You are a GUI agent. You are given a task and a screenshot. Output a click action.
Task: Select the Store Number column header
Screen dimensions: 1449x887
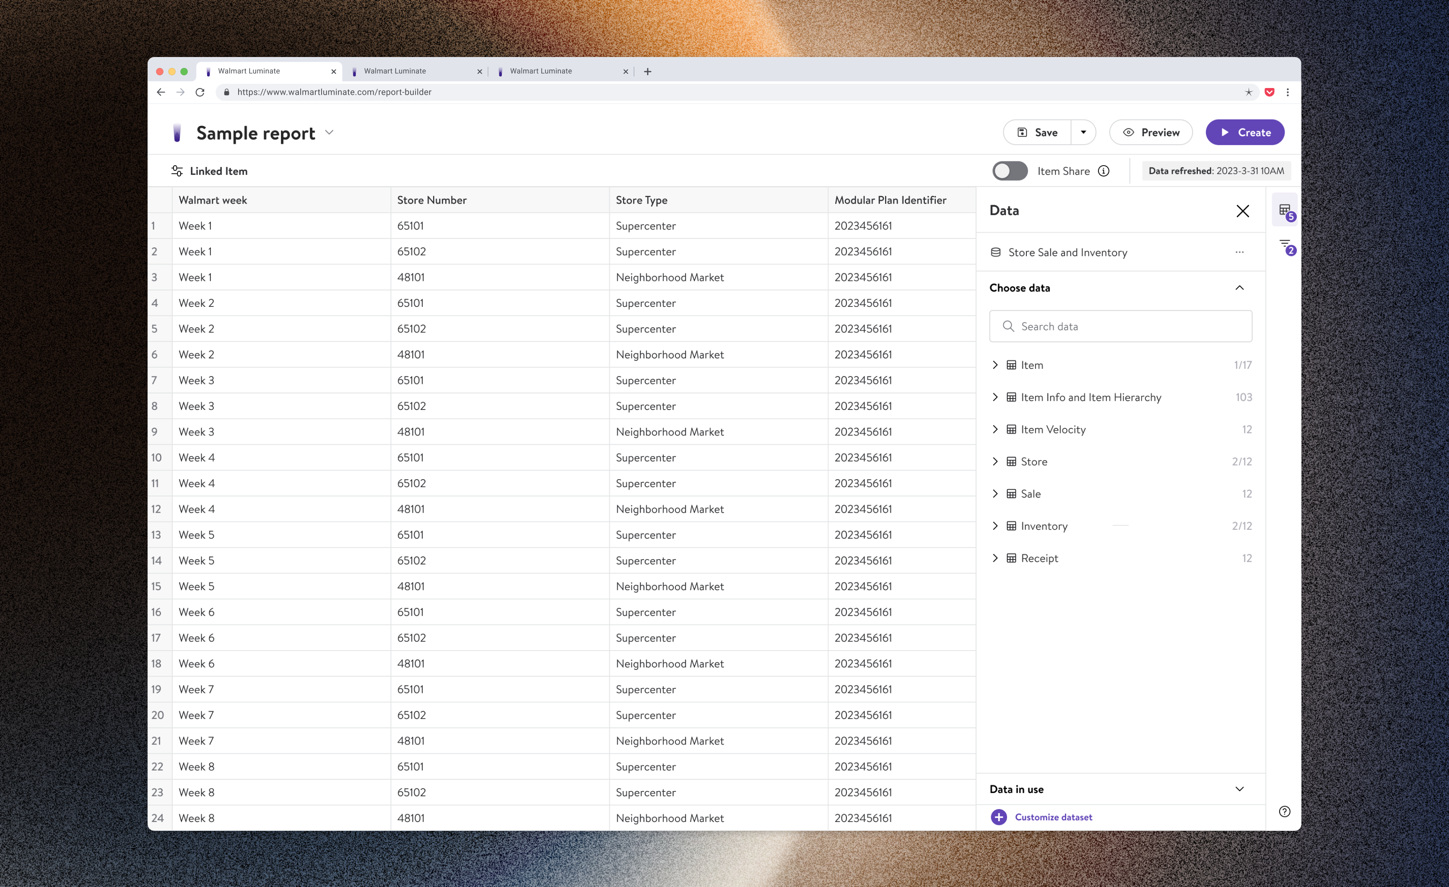pos(500,200)
